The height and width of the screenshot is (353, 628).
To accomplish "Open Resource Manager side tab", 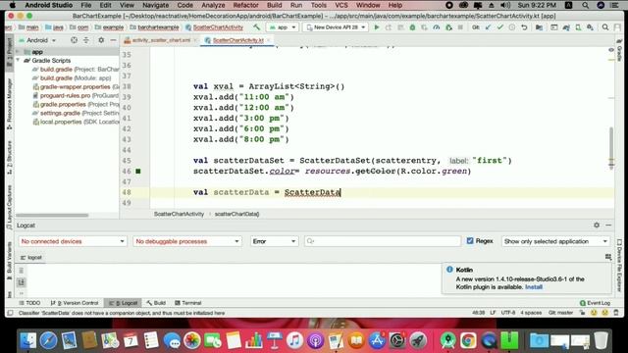I will [9, 103].
